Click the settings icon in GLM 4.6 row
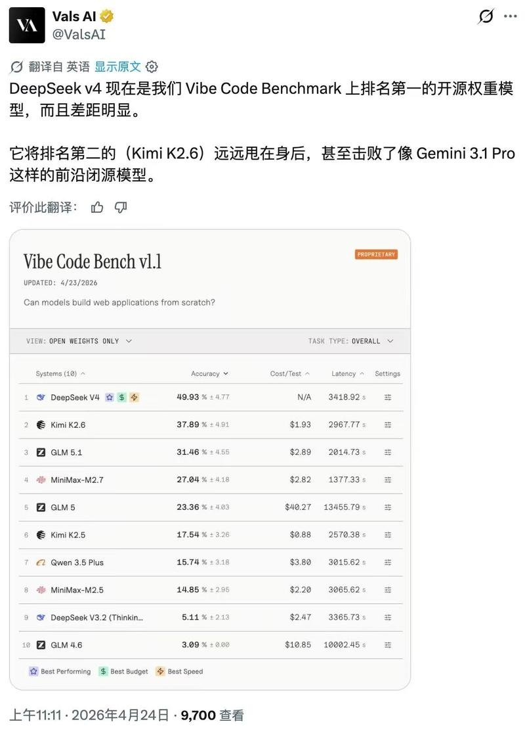The image size is (525, 732). [x=387, y=645]
